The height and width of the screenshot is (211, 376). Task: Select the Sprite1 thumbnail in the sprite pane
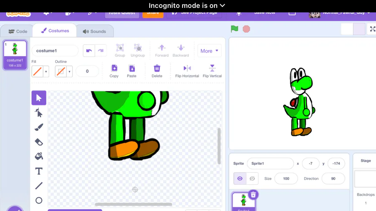[x=244, y=202]
